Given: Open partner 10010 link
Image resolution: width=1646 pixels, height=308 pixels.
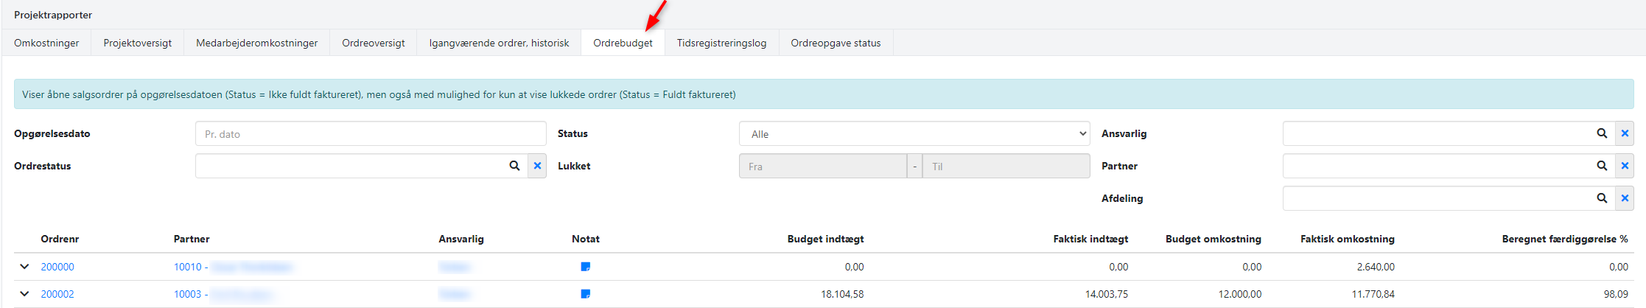Looking at the screenshot, I should pos(188,267).
